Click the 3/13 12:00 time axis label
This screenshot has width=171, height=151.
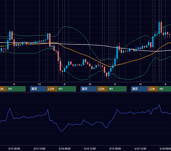point(39,148)
